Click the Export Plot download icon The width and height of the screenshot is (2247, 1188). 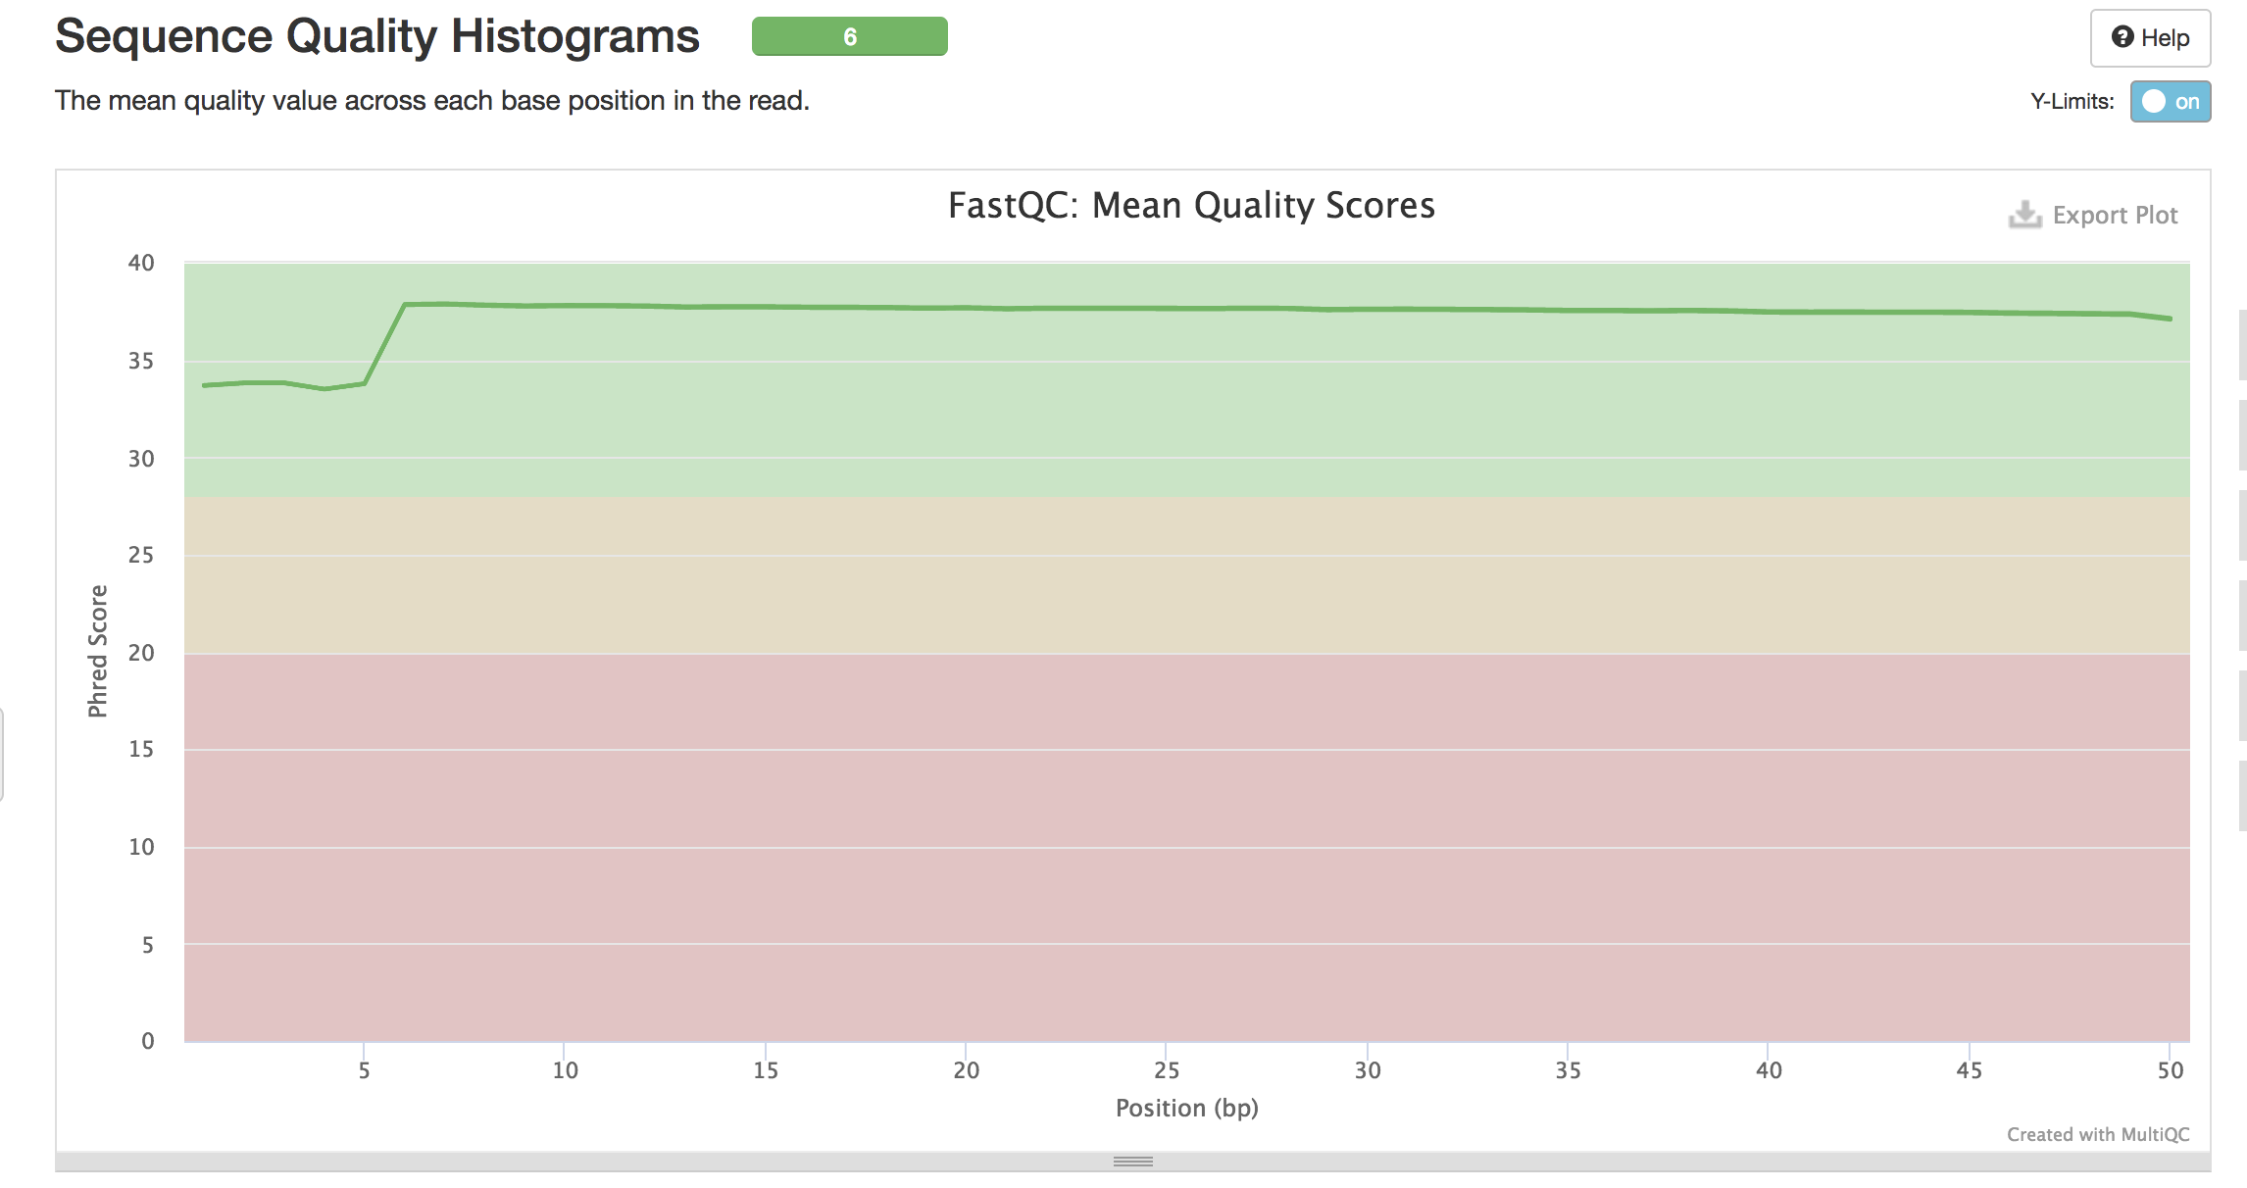click(2024, 215)
